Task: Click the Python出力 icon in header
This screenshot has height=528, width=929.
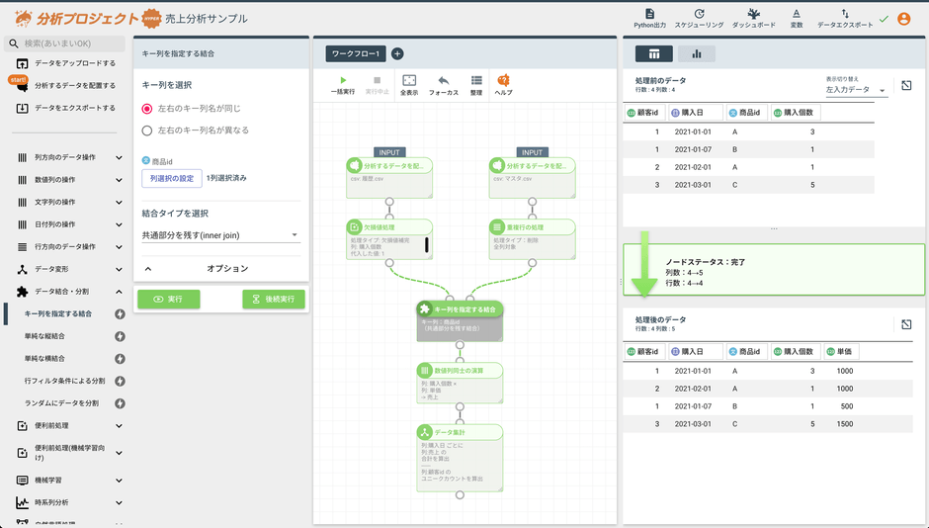Action: (649, 14)
